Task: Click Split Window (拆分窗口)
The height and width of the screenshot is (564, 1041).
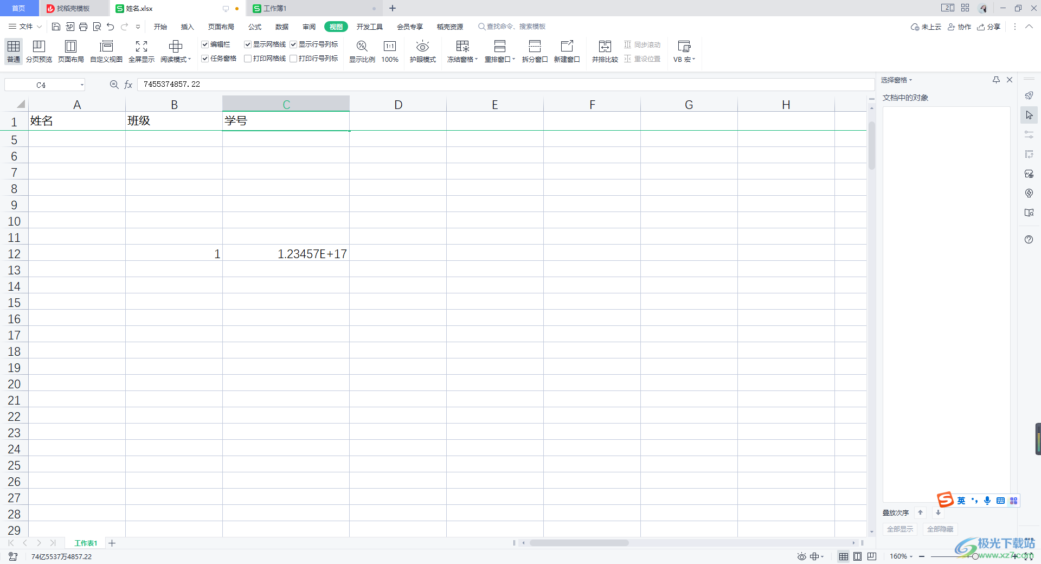Action: [535, 52]
